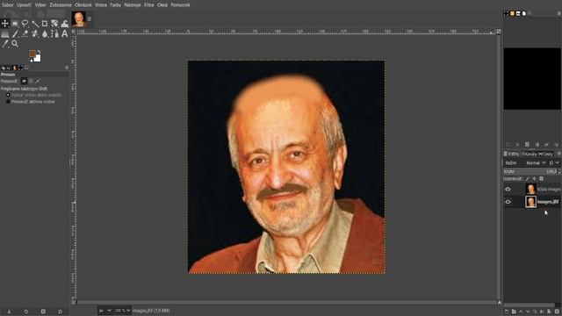Set move target to path icon
The width and height of the screenshot is (562, 316).
(x=38, y=82)
